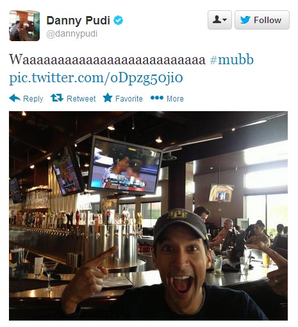Image resolution: width=298 pixels, height=327 pixels.
Task: Open the #mubb hashtag link
Action: (232, 60)
